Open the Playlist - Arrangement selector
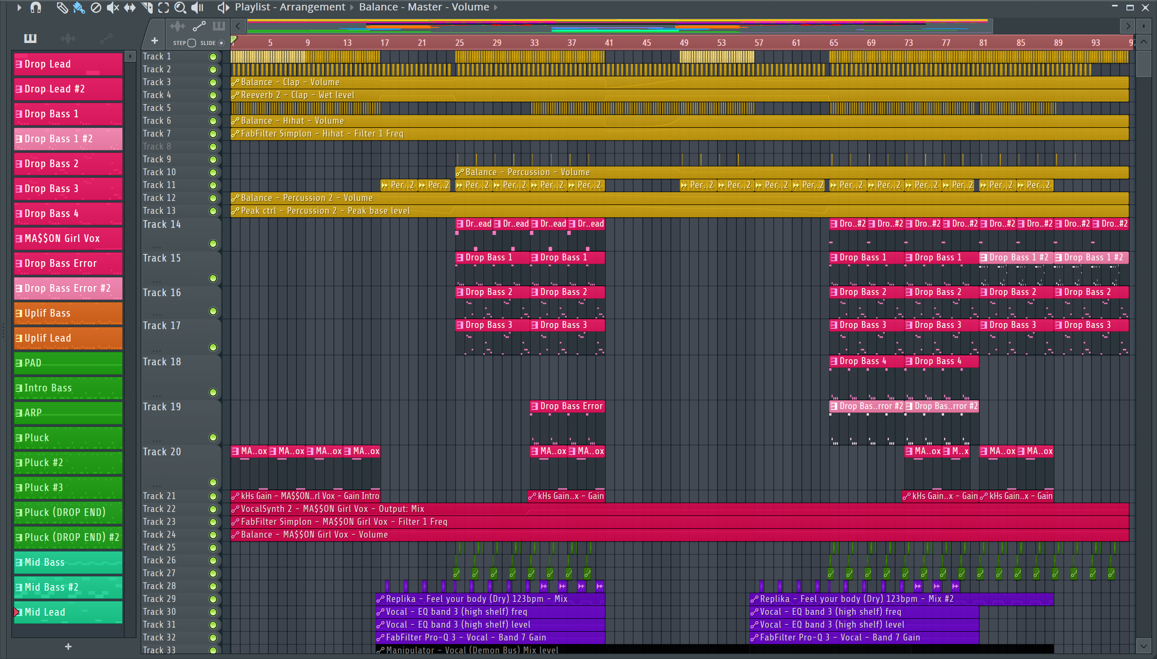This screenshot has width=1157, height=659. (290, 7)
